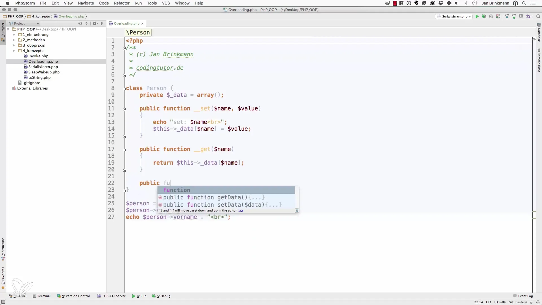Open 9: Version Control tool window
Image resolution: width=542 pixels, height=305 pixels.
73,296
